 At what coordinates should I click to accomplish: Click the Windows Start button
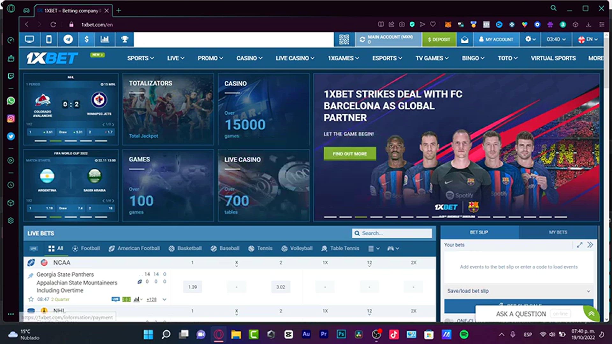(148, 334)
